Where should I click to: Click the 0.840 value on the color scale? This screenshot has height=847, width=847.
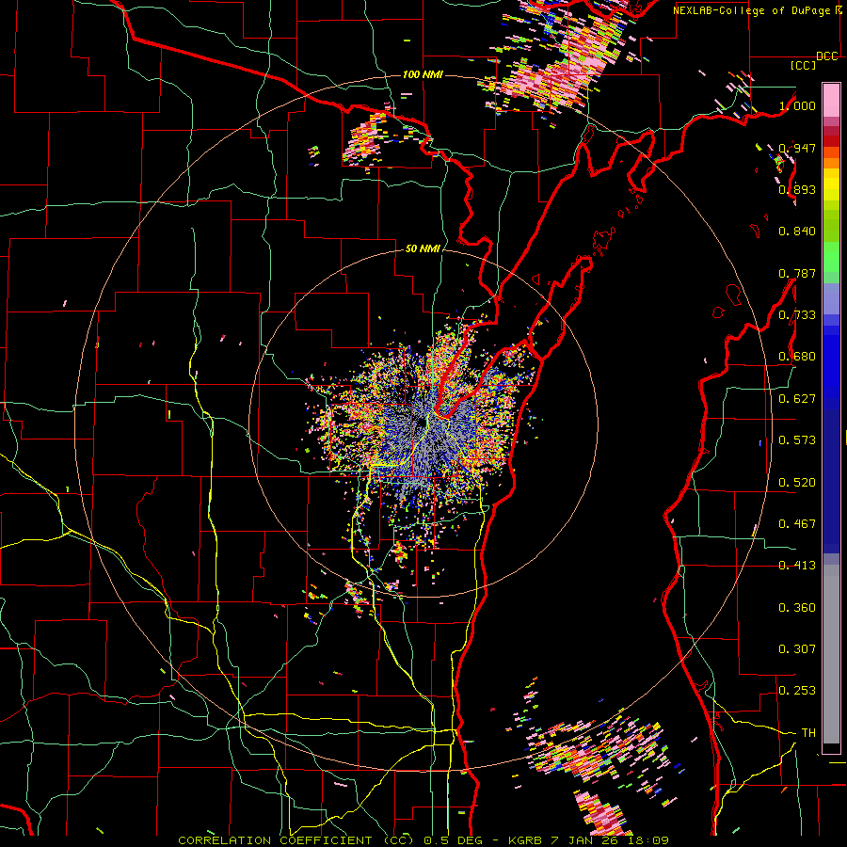point(797,232)
